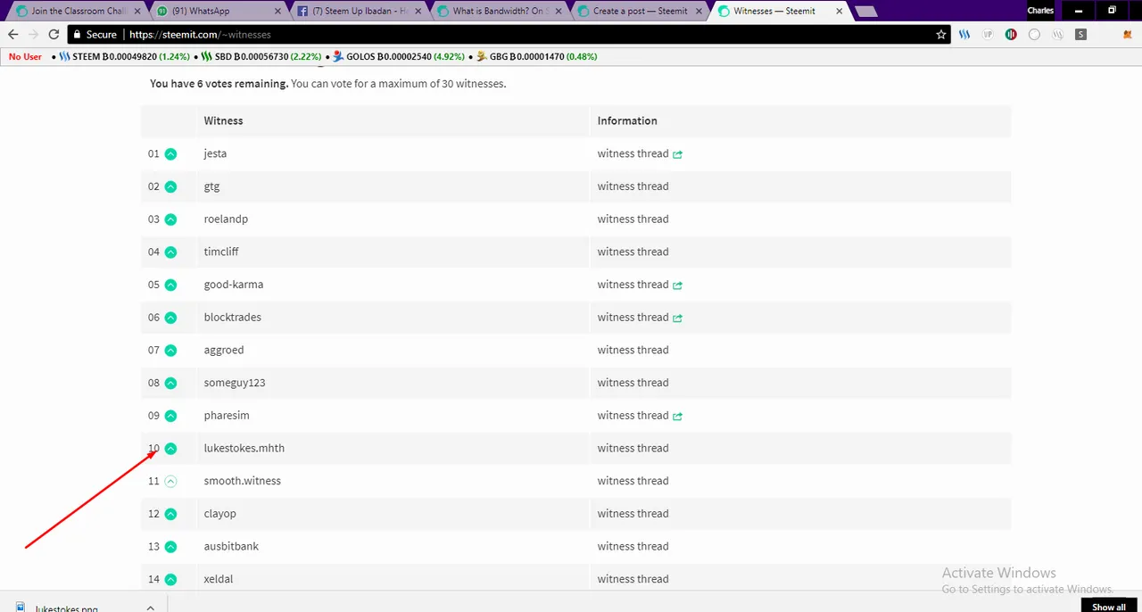The width and height of the screenshot is (1142, 612).
Task: Click the vote icon beside clayop
Action: tap(170, 514)
